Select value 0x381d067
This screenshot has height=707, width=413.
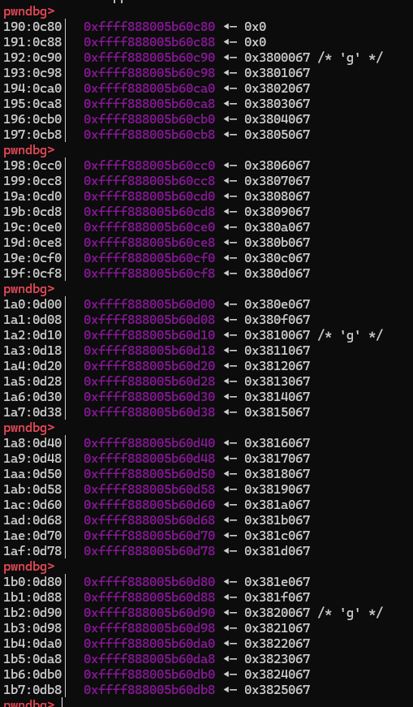[277, 551]
